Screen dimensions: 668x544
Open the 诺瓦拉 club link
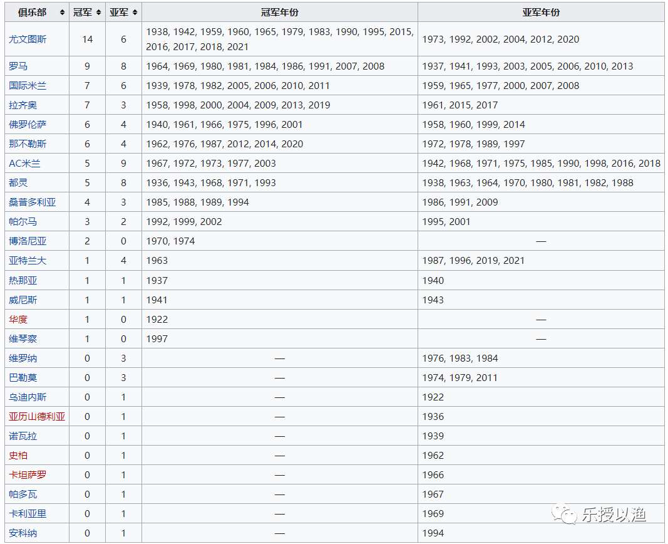click(x=23, y=436)
